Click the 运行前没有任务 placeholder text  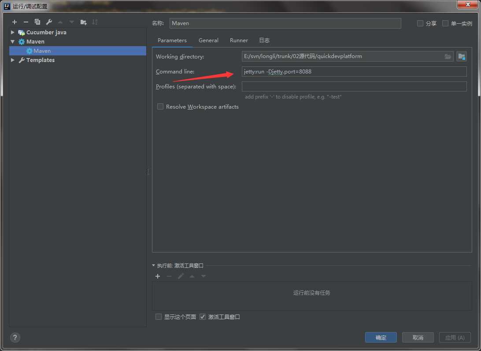311,293
